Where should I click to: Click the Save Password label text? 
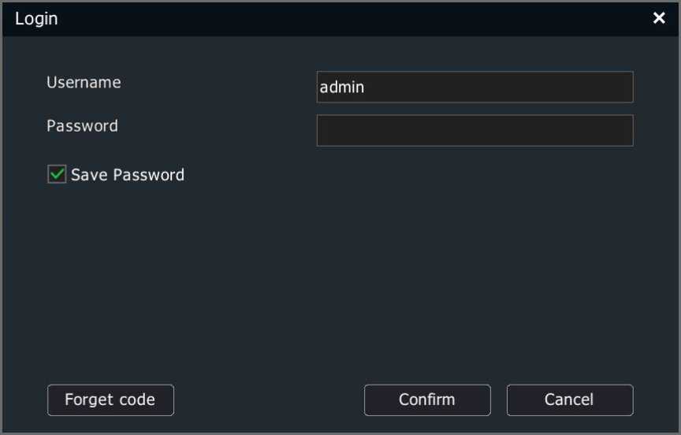click(x=127, y=174)
